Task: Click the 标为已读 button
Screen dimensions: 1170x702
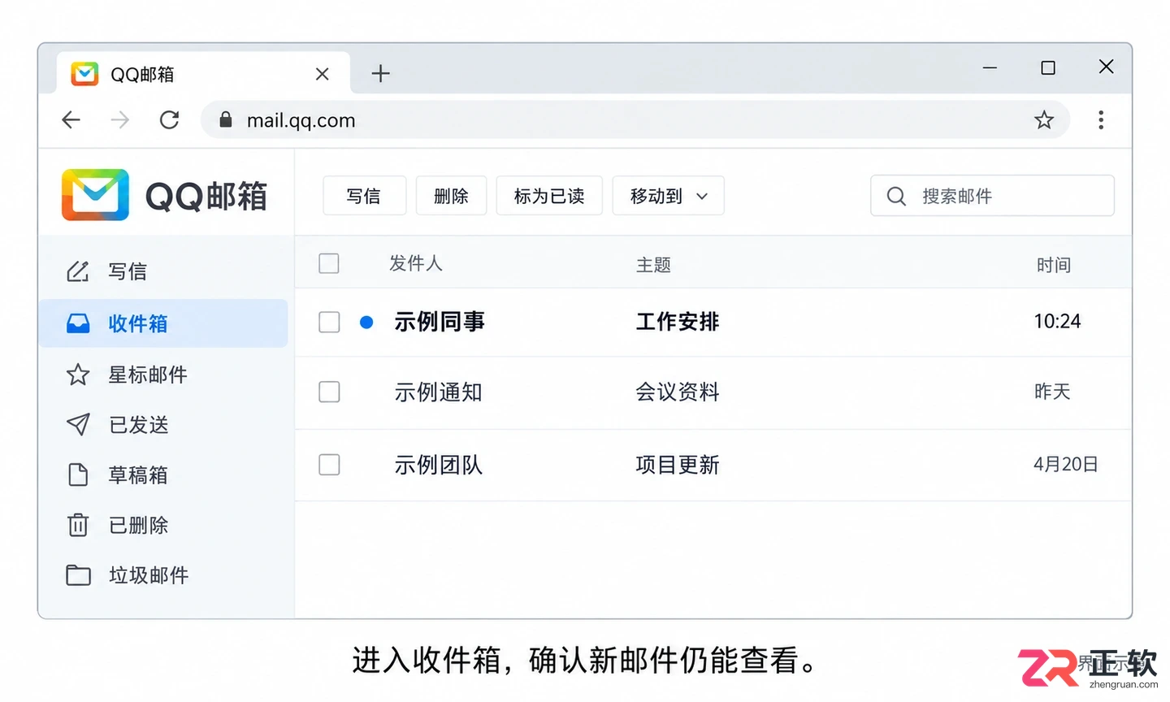Action: click(x=549, y=196)
